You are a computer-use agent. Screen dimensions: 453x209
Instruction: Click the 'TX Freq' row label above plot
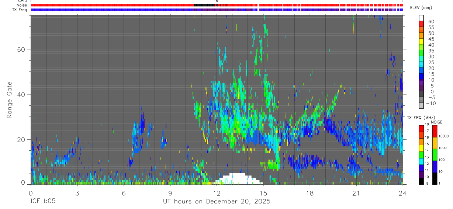pos(20,10)
